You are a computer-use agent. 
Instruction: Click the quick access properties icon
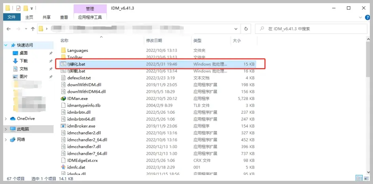pos(18,8)
